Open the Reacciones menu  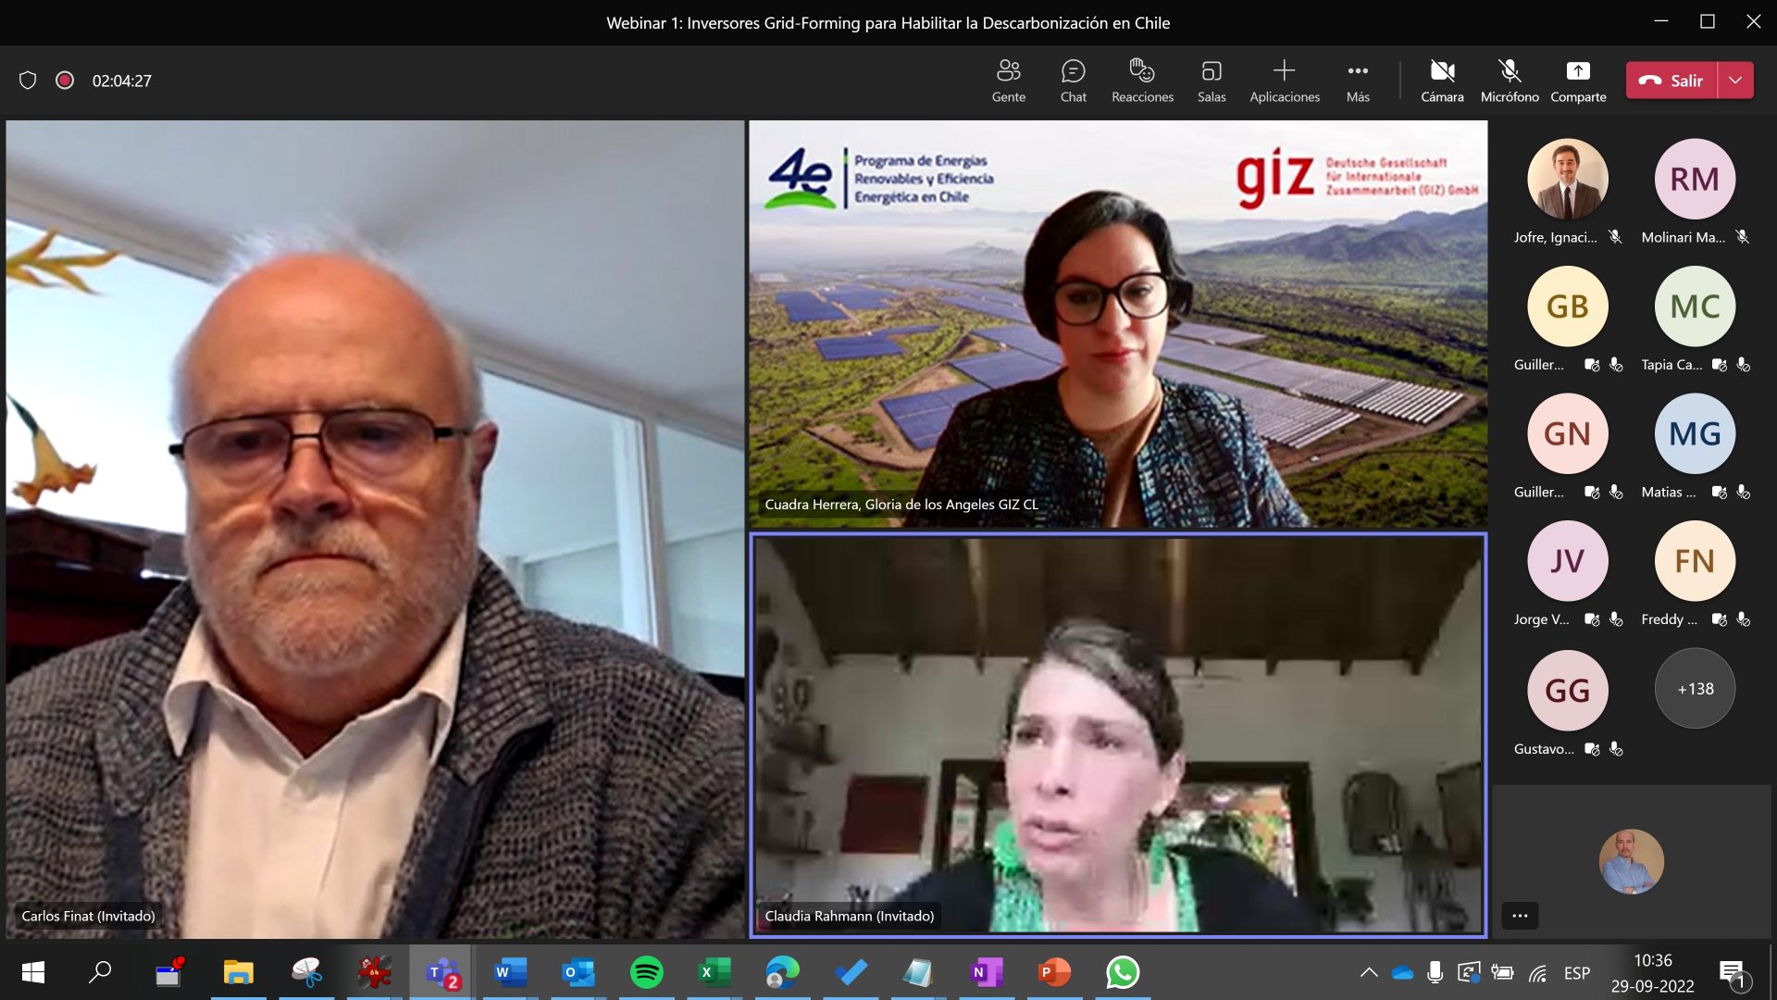[1140, 80]
